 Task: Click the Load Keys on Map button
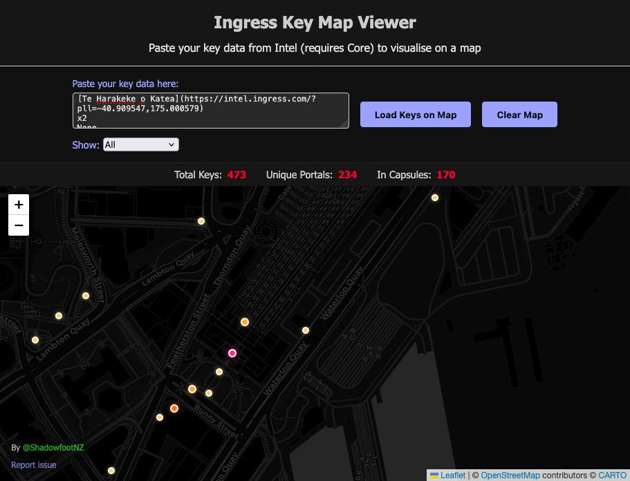[x=416, y=115]
